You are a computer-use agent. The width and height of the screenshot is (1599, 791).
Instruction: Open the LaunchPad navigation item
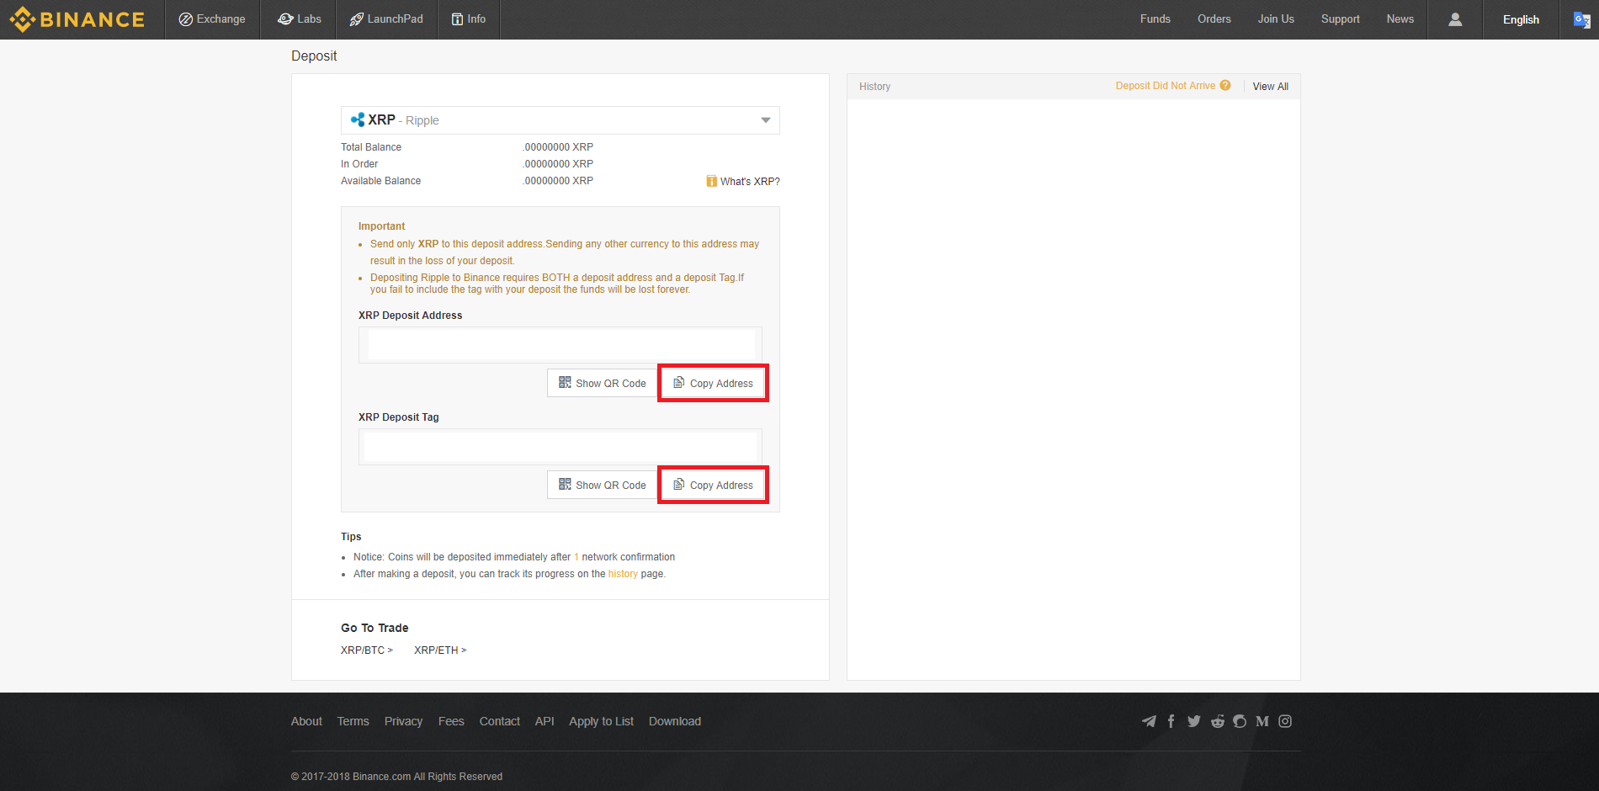click(386, 19)
